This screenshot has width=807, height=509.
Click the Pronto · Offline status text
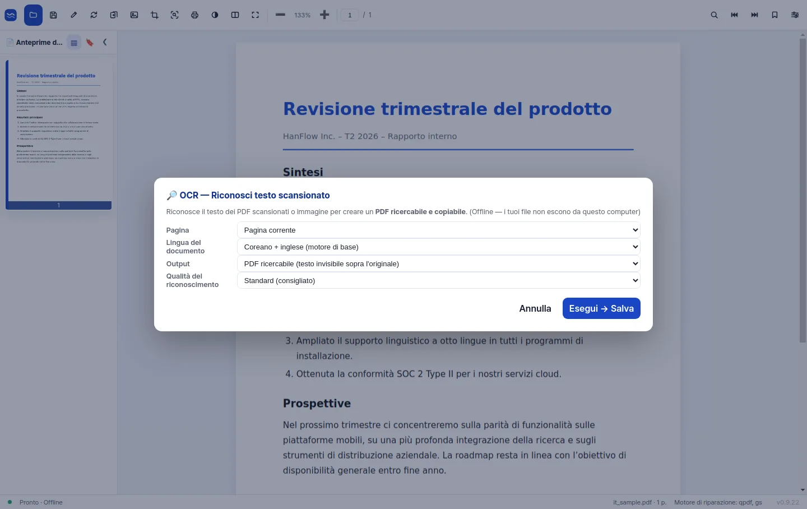pyautogui.click(x=41, y=502)
